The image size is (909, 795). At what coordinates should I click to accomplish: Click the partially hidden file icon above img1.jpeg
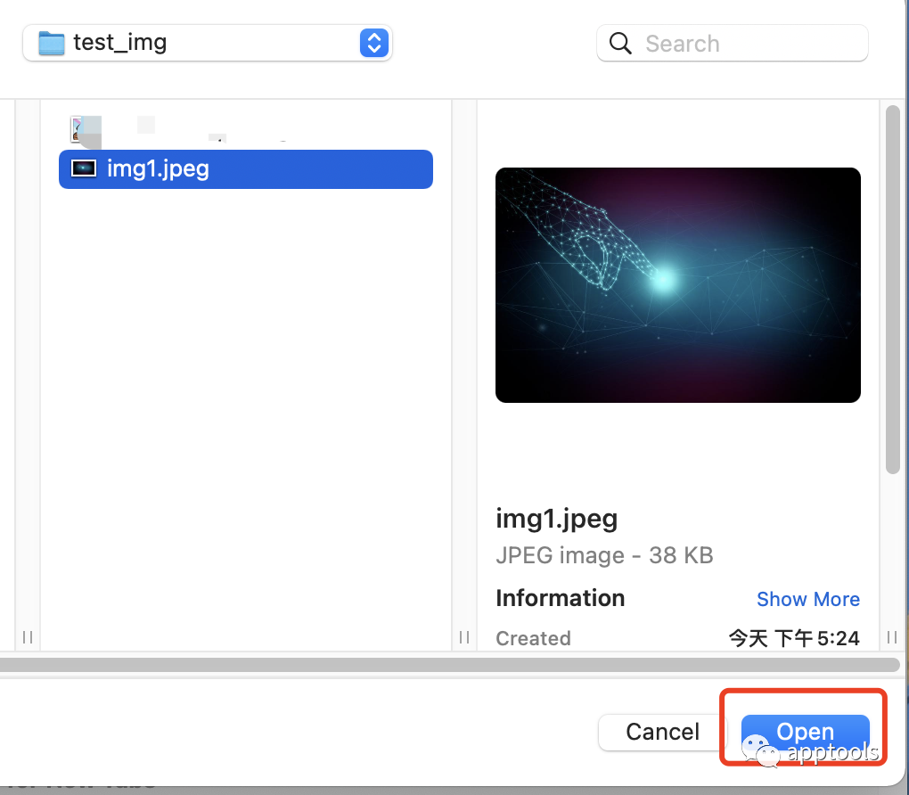tap(86, 130)
